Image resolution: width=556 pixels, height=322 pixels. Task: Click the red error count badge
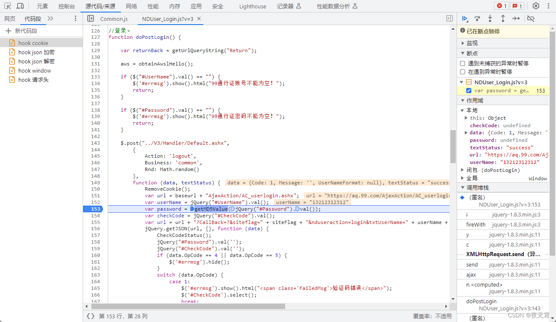501,6
